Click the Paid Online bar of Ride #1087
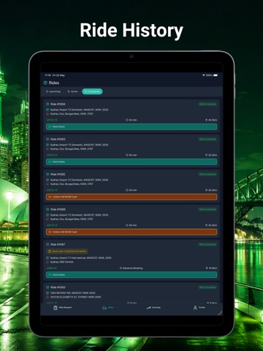 131,275
